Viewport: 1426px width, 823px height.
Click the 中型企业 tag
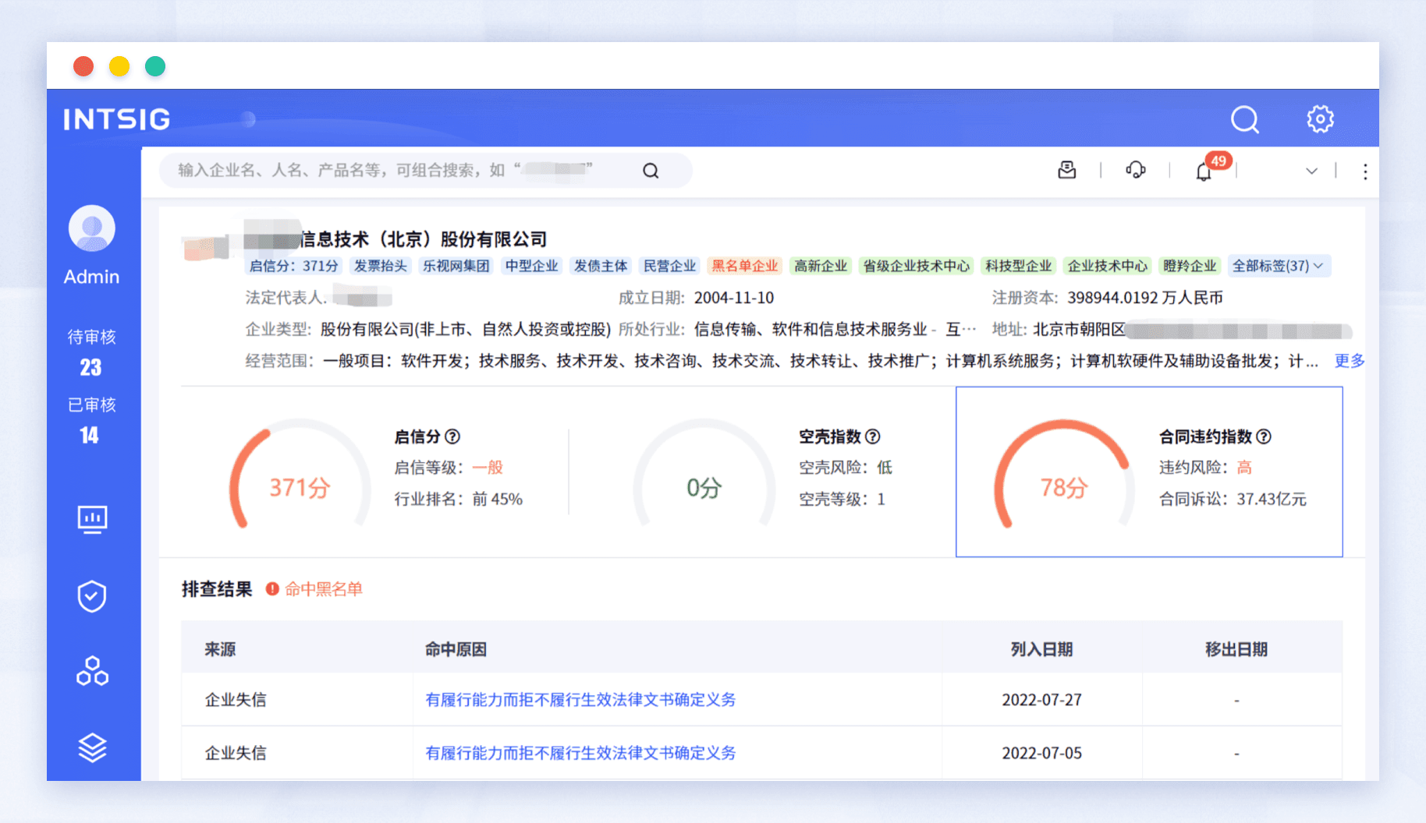point(531,266)
